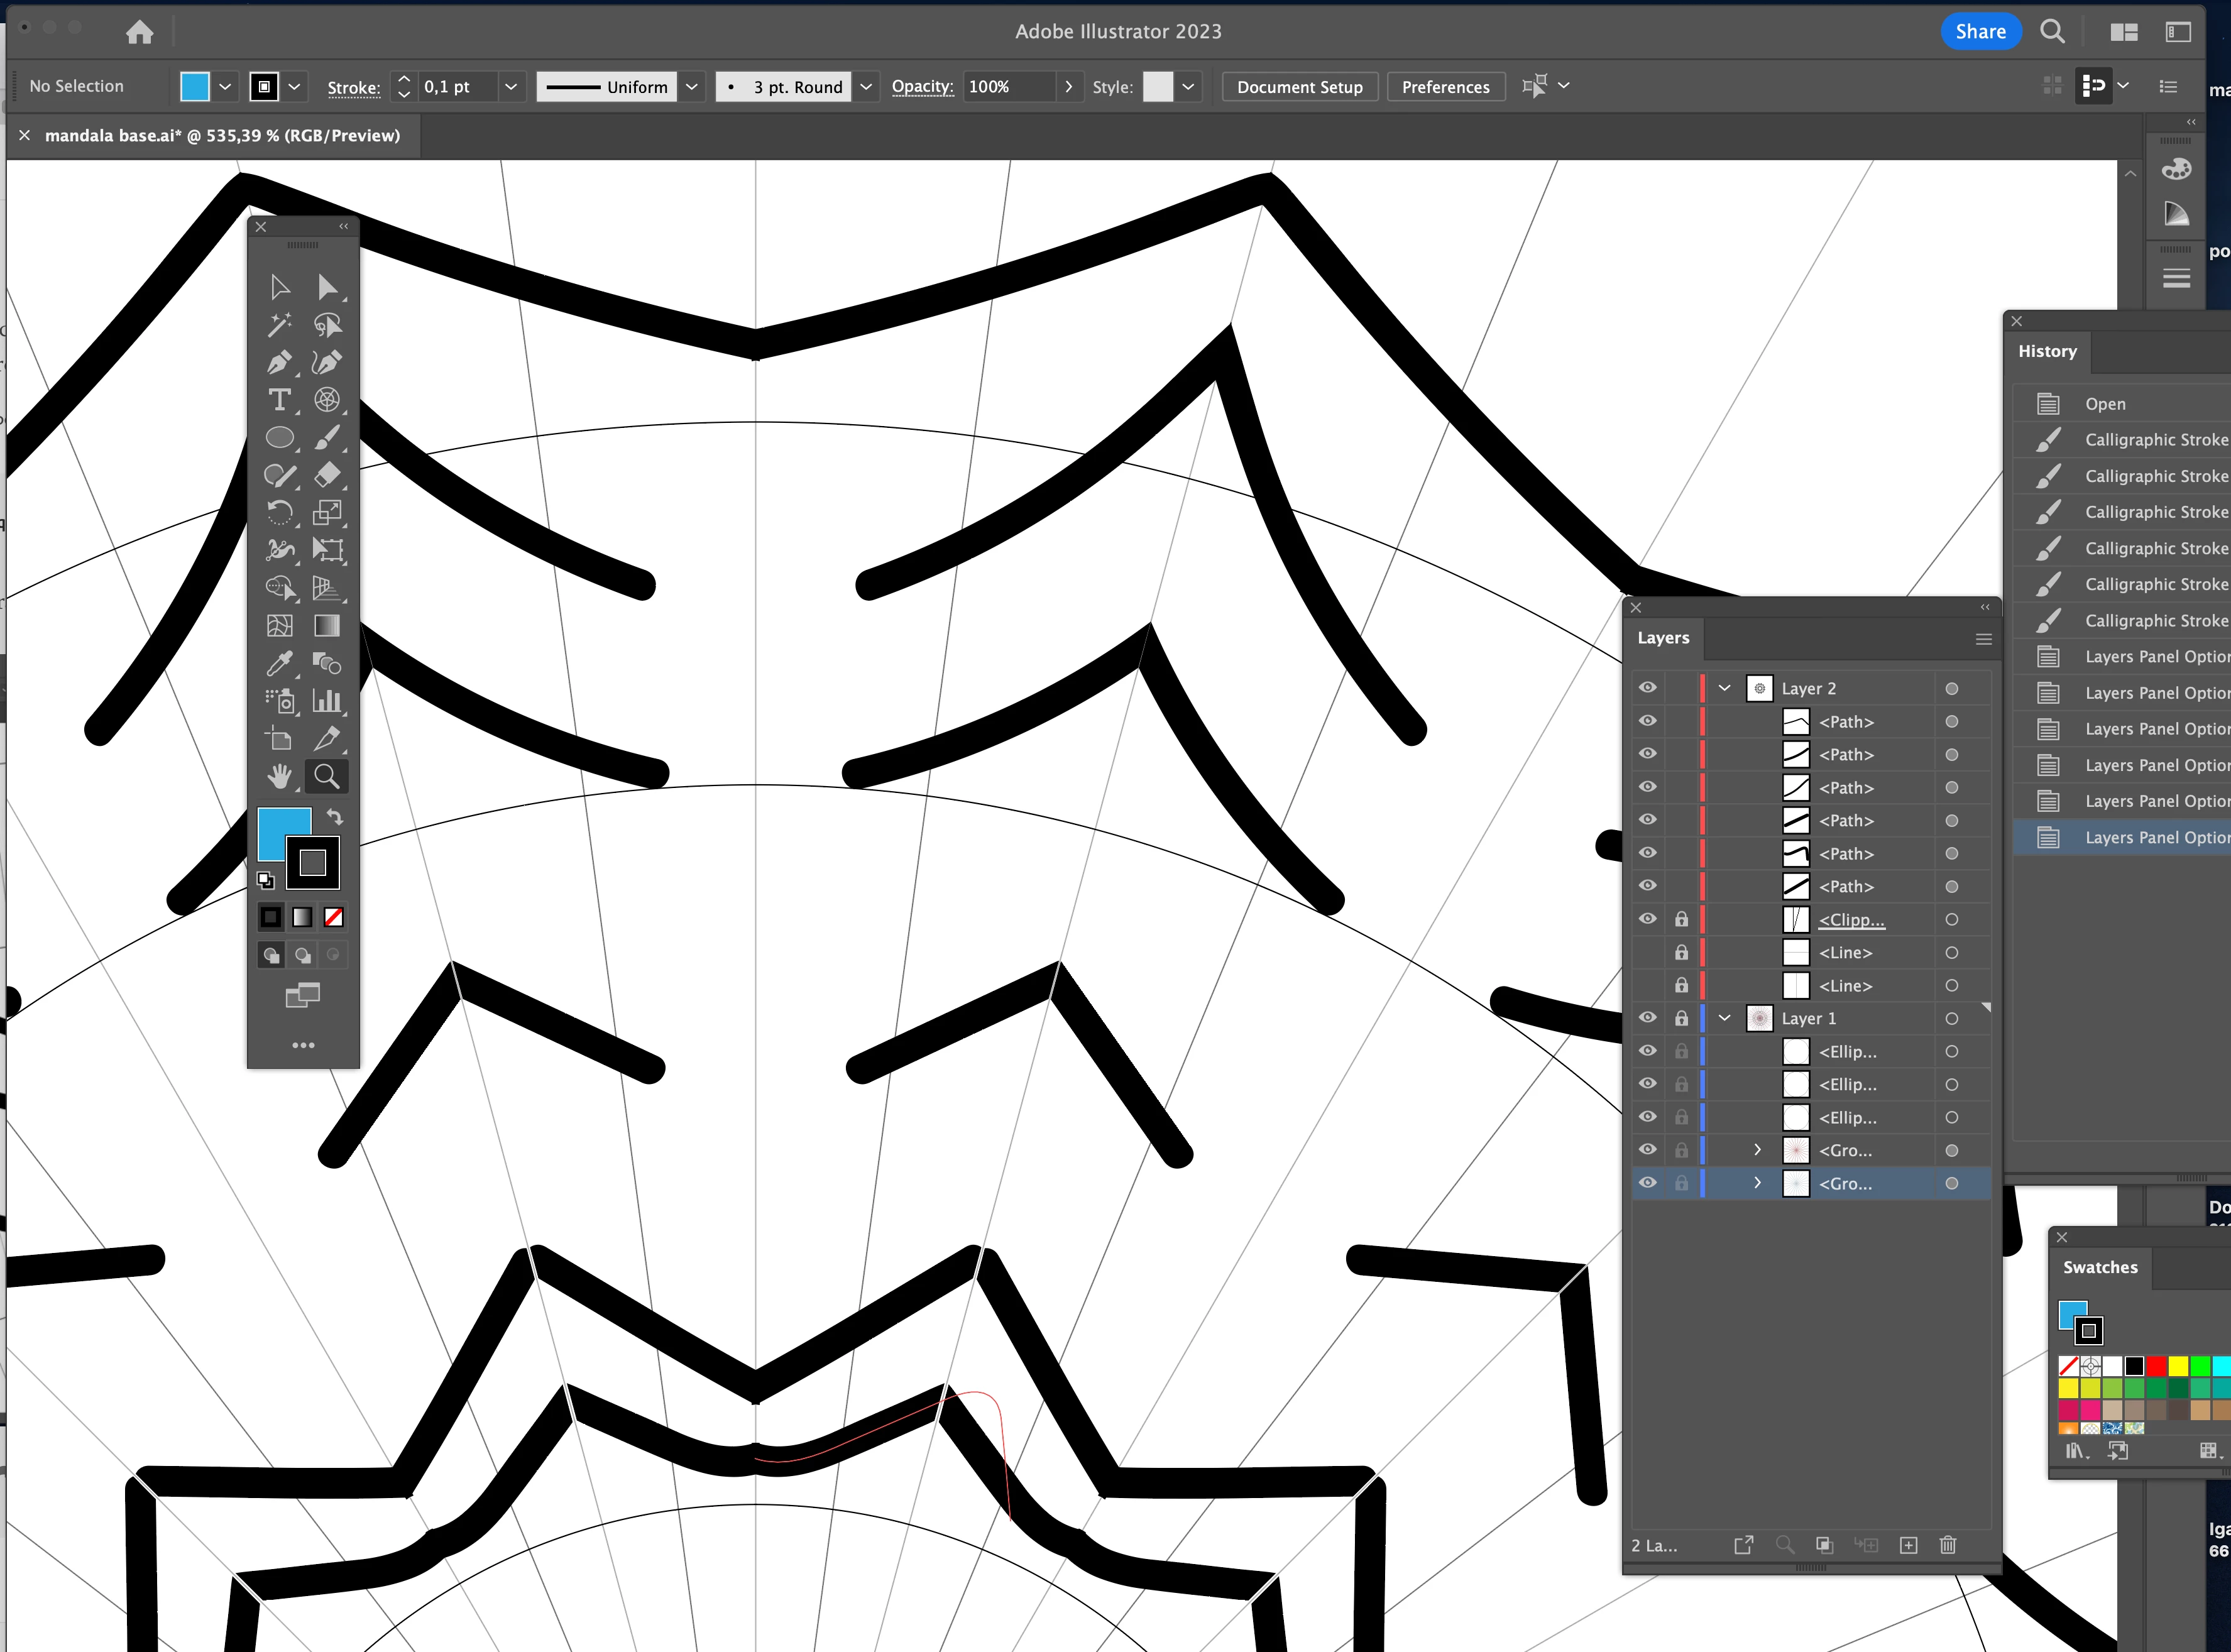Select the Pen tool

click(x=279, y=362)
